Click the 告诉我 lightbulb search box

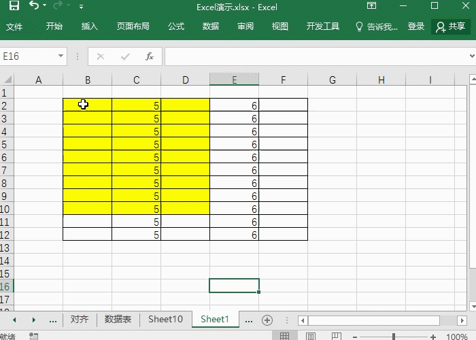tap(377, 27)
